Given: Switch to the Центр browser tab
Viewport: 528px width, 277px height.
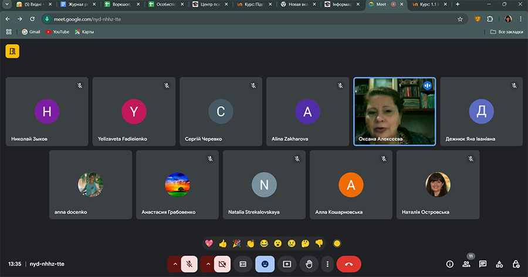Looking at the screenshot, I should (211, 5).
